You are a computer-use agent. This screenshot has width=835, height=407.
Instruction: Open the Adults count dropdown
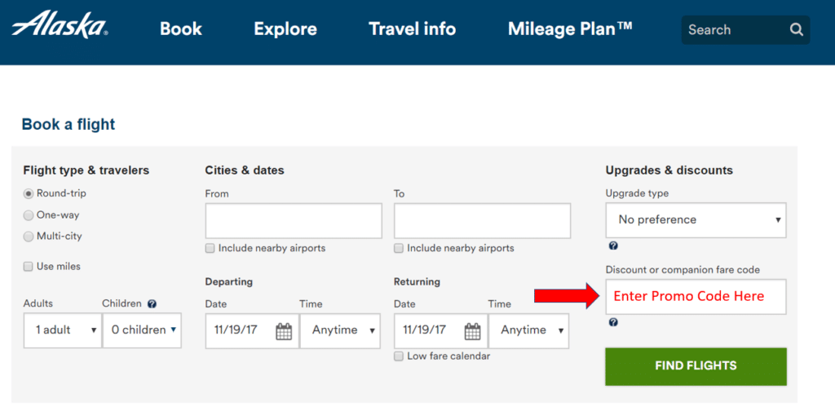click(62, 330)
